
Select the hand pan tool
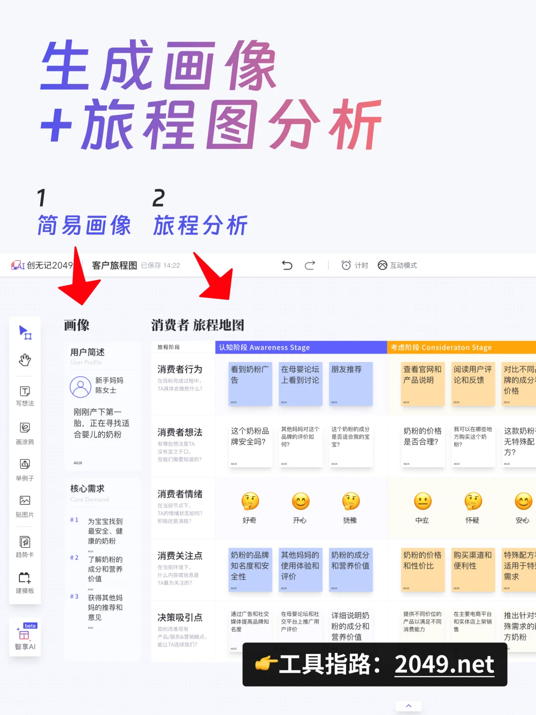coord(25,360)
